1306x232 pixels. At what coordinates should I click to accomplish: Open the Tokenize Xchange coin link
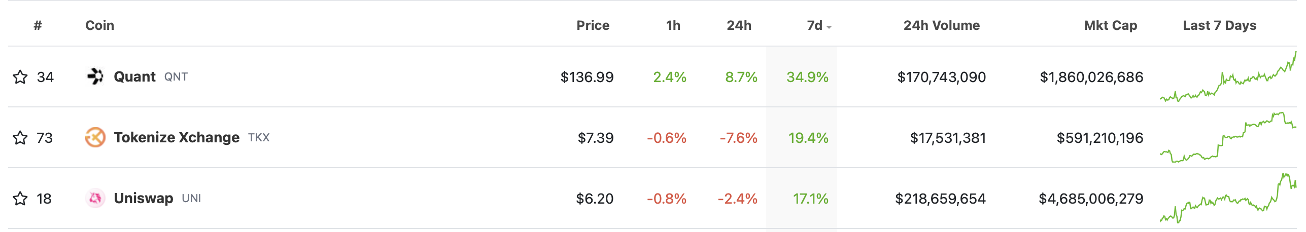pyautogui.click(x=177, y=137)
